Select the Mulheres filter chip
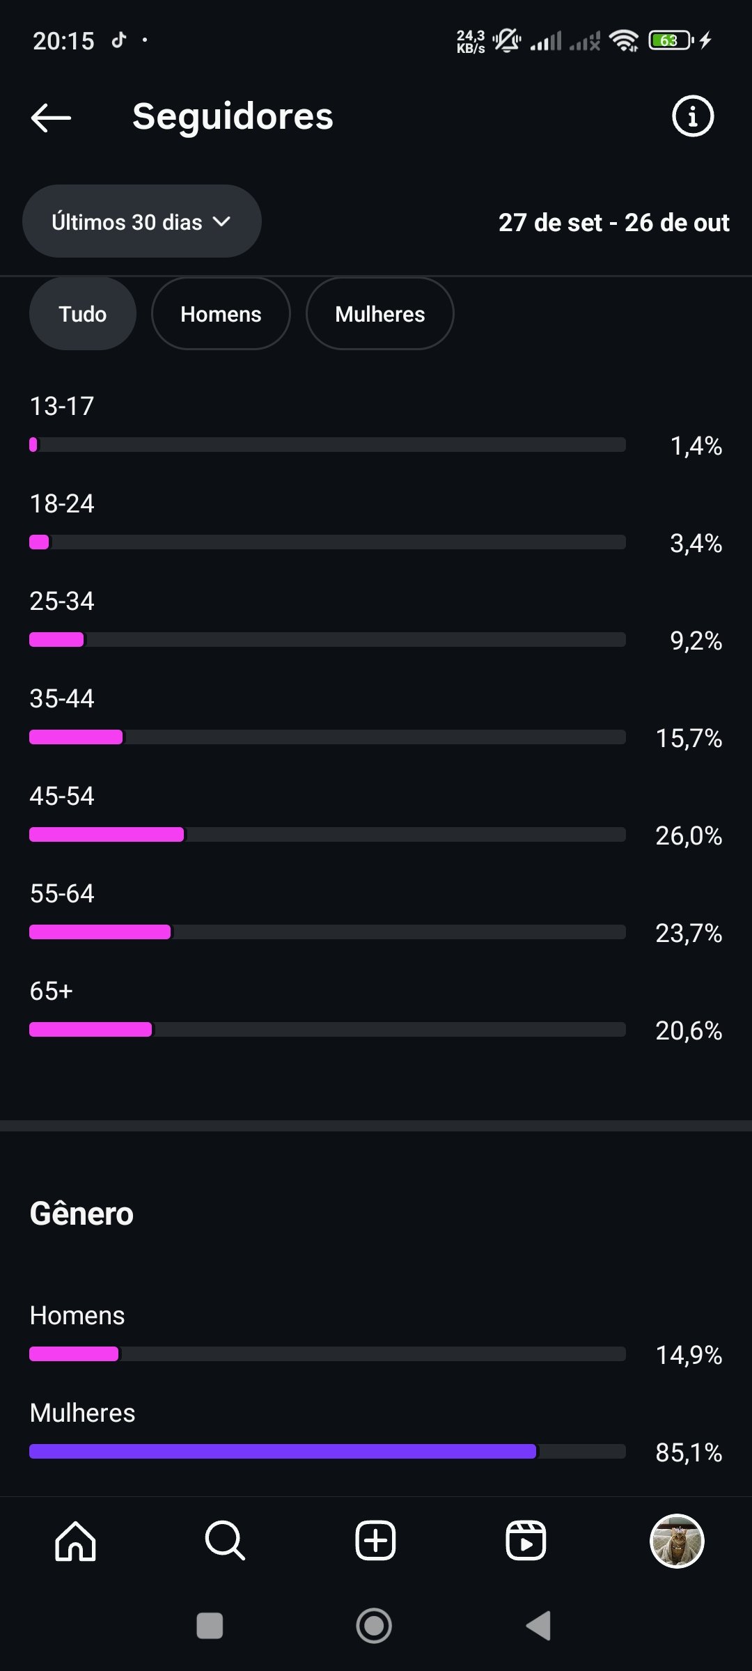The height and width of the screenshot is (1671, 752). [x=379, y=314]
